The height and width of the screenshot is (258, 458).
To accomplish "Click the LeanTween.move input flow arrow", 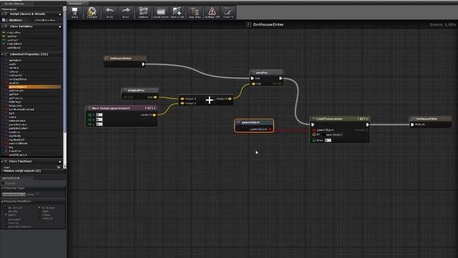I will [x=313, y=125].
